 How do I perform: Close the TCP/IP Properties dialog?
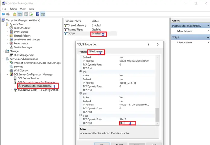pos(158,44)
